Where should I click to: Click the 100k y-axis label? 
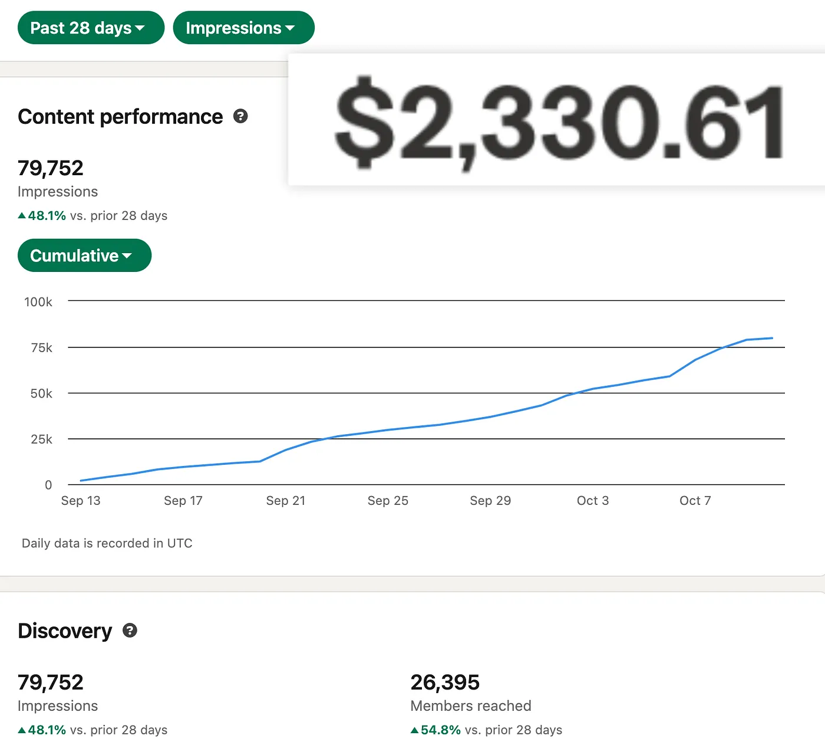coord(38,302)
